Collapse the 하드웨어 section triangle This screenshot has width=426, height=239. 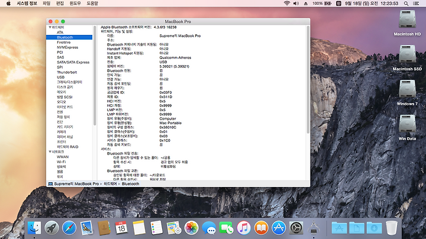[x=50, y=27]
